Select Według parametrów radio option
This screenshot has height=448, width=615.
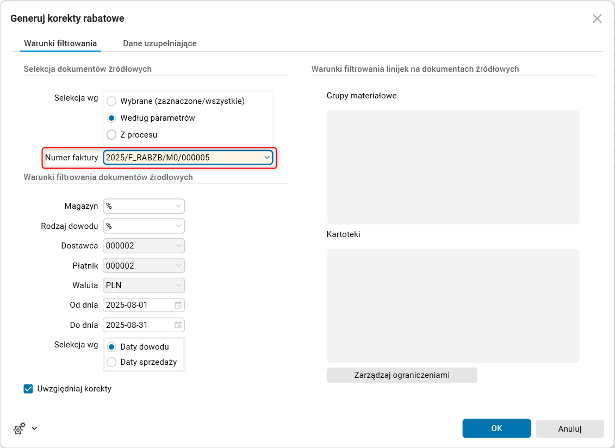click(x=111, y=118)
